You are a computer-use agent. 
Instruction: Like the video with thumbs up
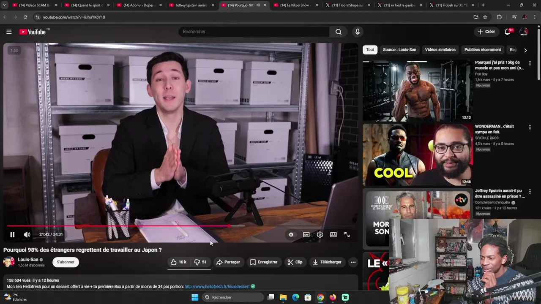coord(178,262)
